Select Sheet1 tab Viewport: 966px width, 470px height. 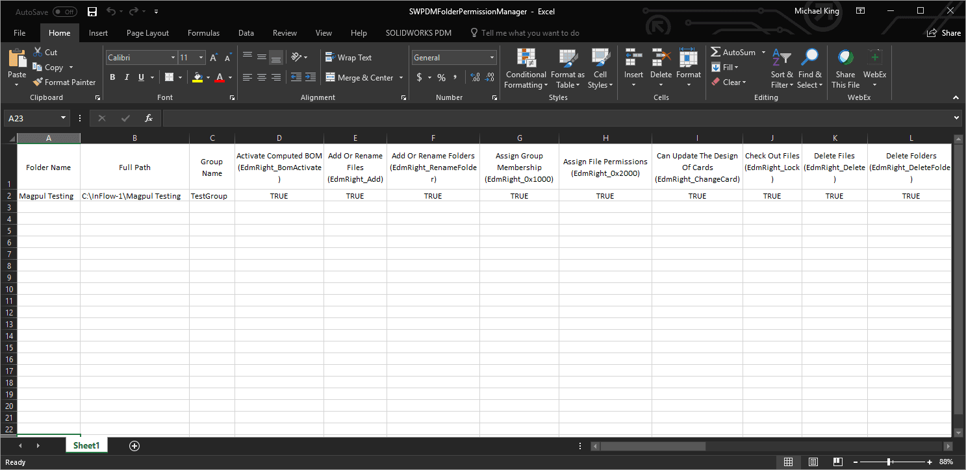click(86, 446)
